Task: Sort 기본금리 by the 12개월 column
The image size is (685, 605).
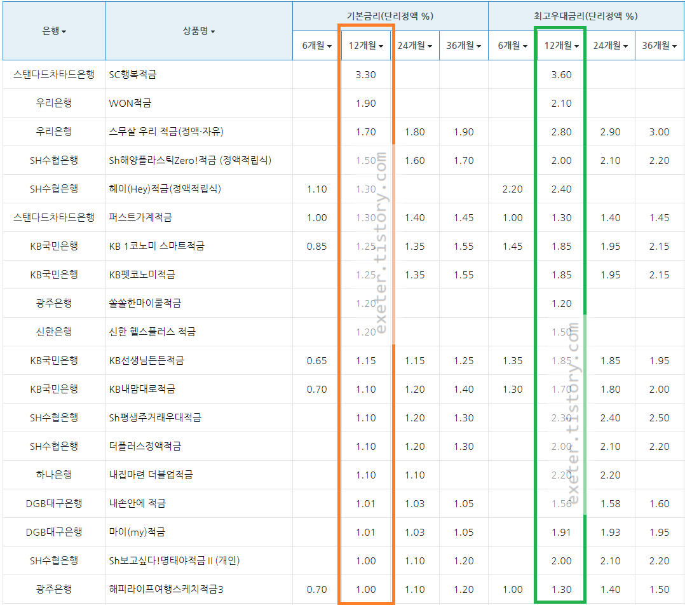Action: coord(365,45)
